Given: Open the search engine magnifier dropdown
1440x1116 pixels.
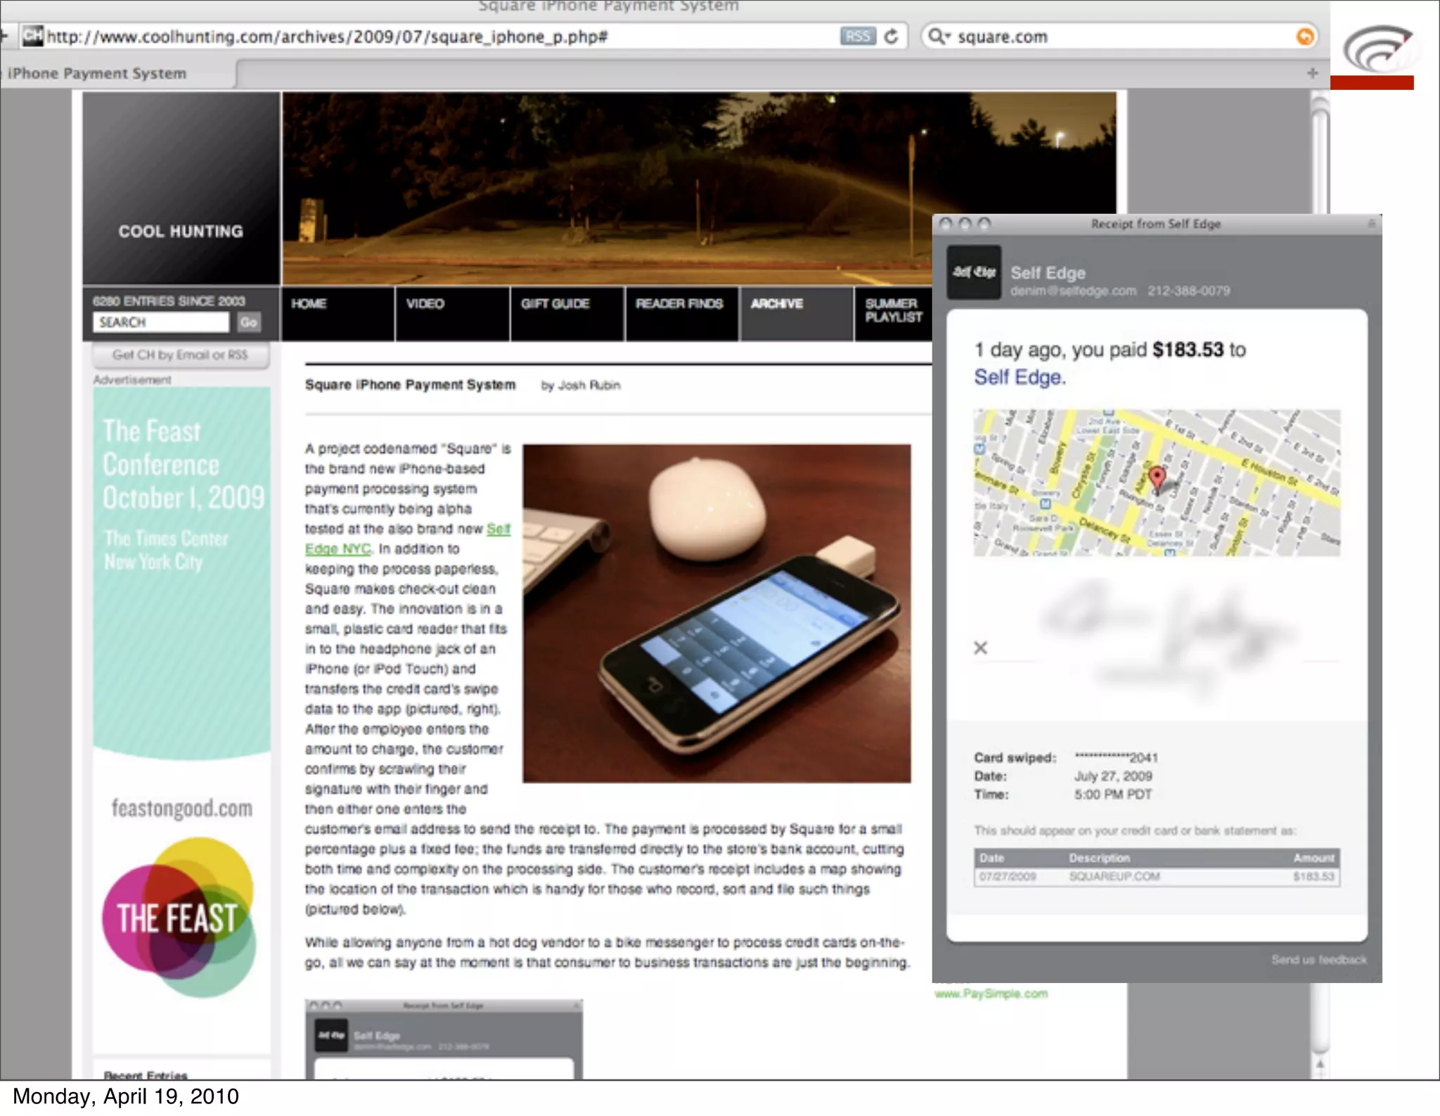Looking at the screenshot, I should 938,37.
